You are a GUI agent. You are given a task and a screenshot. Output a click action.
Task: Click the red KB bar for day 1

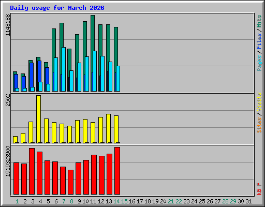[x=17, y=179]
